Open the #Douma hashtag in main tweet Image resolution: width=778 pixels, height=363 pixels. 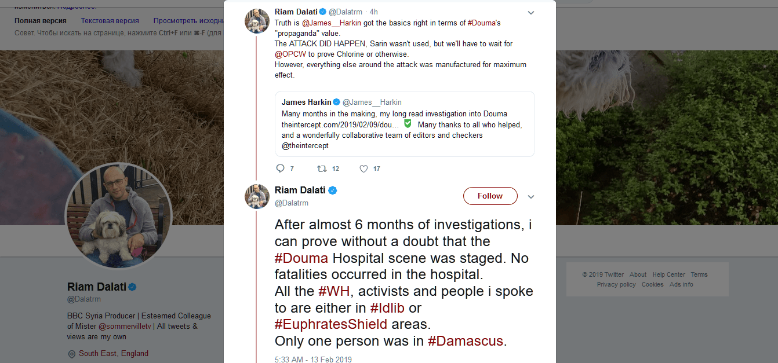pyautogui.click(x=301, y=258)
